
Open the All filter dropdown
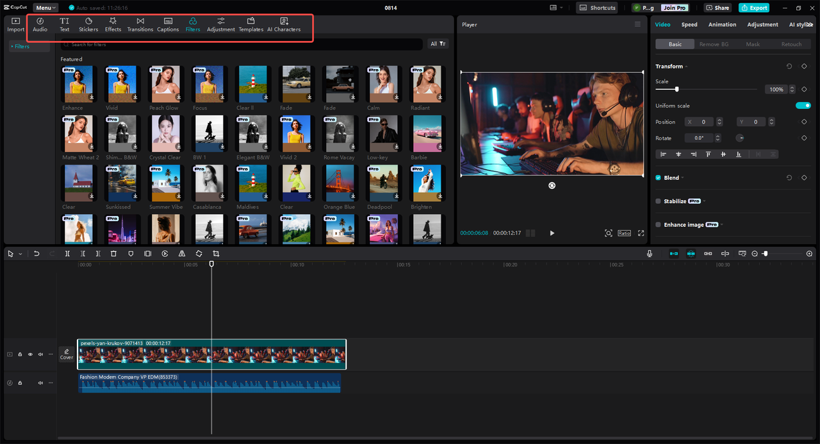(438, 44)
